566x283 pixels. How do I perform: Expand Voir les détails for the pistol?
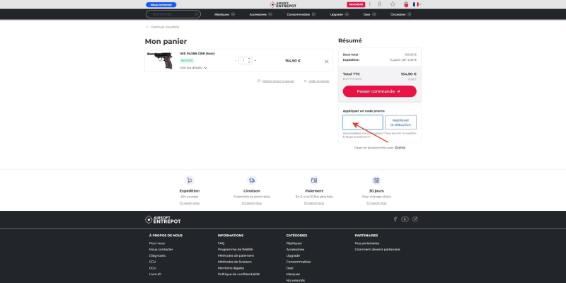click(x=193, y=67)
